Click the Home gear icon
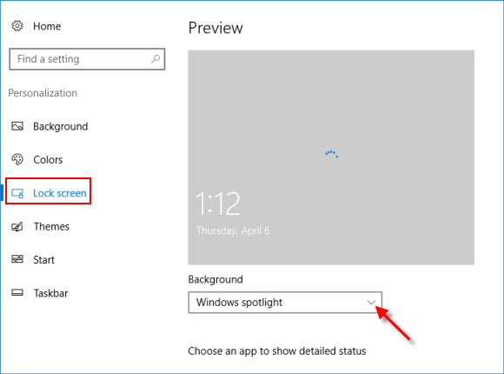504x374 pixels. (17, 26)
